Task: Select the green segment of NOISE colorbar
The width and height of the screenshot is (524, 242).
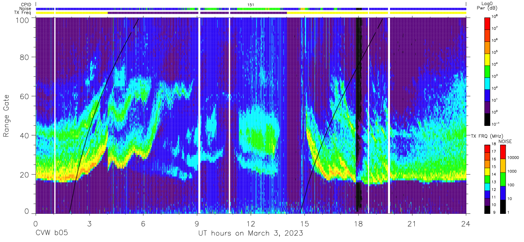Action: [x=503, y=179]
